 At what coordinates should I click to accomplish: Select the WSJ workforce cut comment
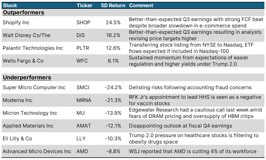[x=193, y=151]
